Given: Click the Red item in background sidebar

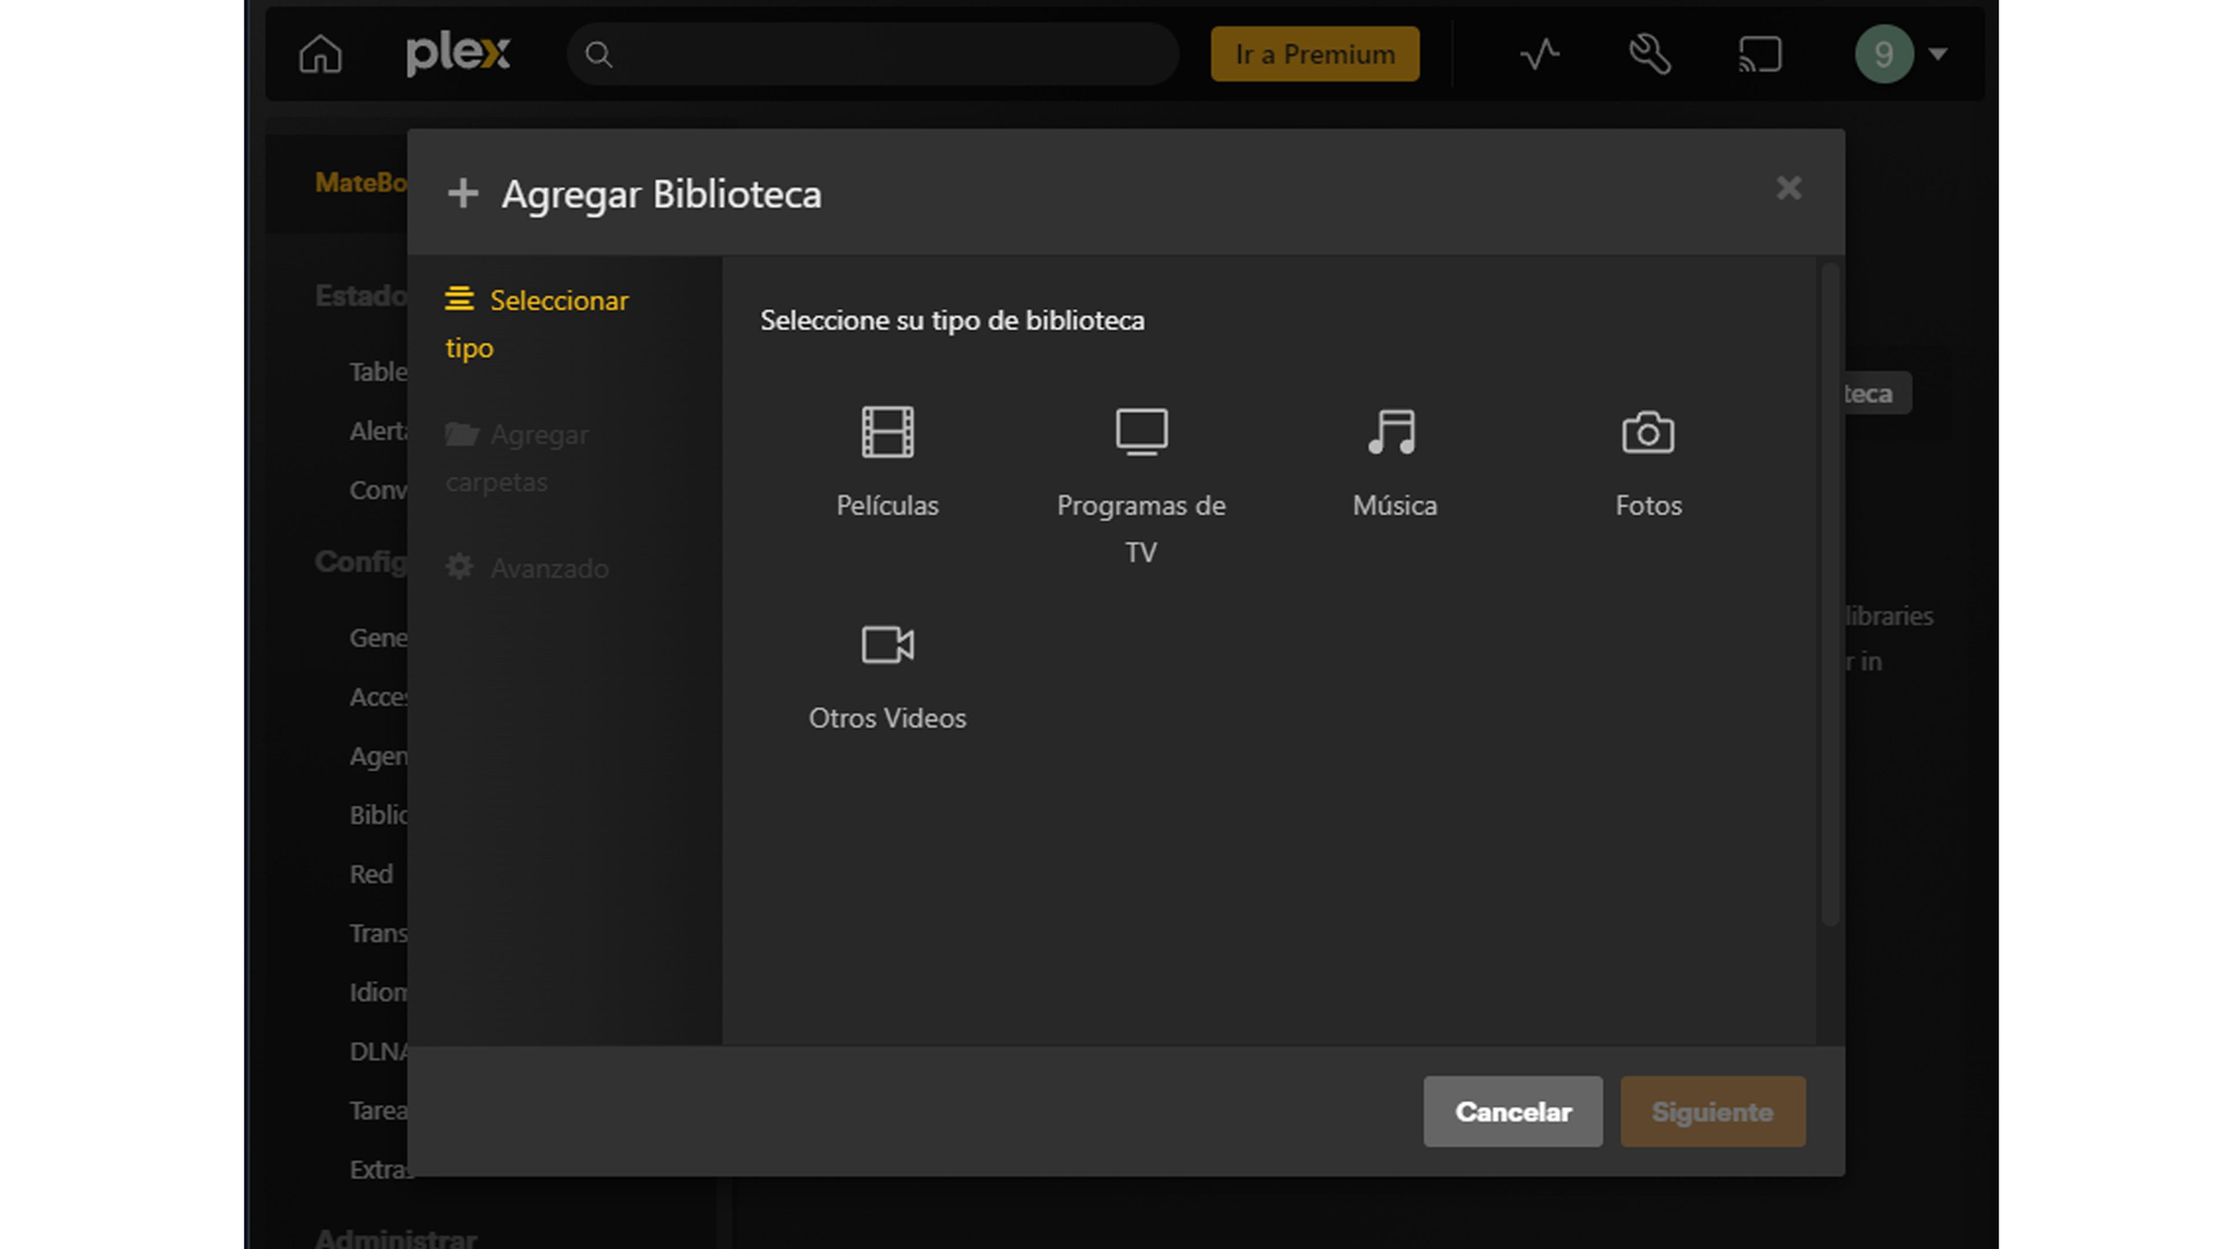Looking at the screenshot, I should point(371,874).
